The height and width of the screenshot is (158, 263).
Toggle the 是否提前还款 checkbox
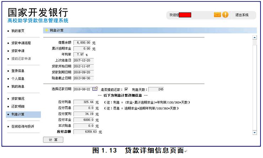point(126,89)
